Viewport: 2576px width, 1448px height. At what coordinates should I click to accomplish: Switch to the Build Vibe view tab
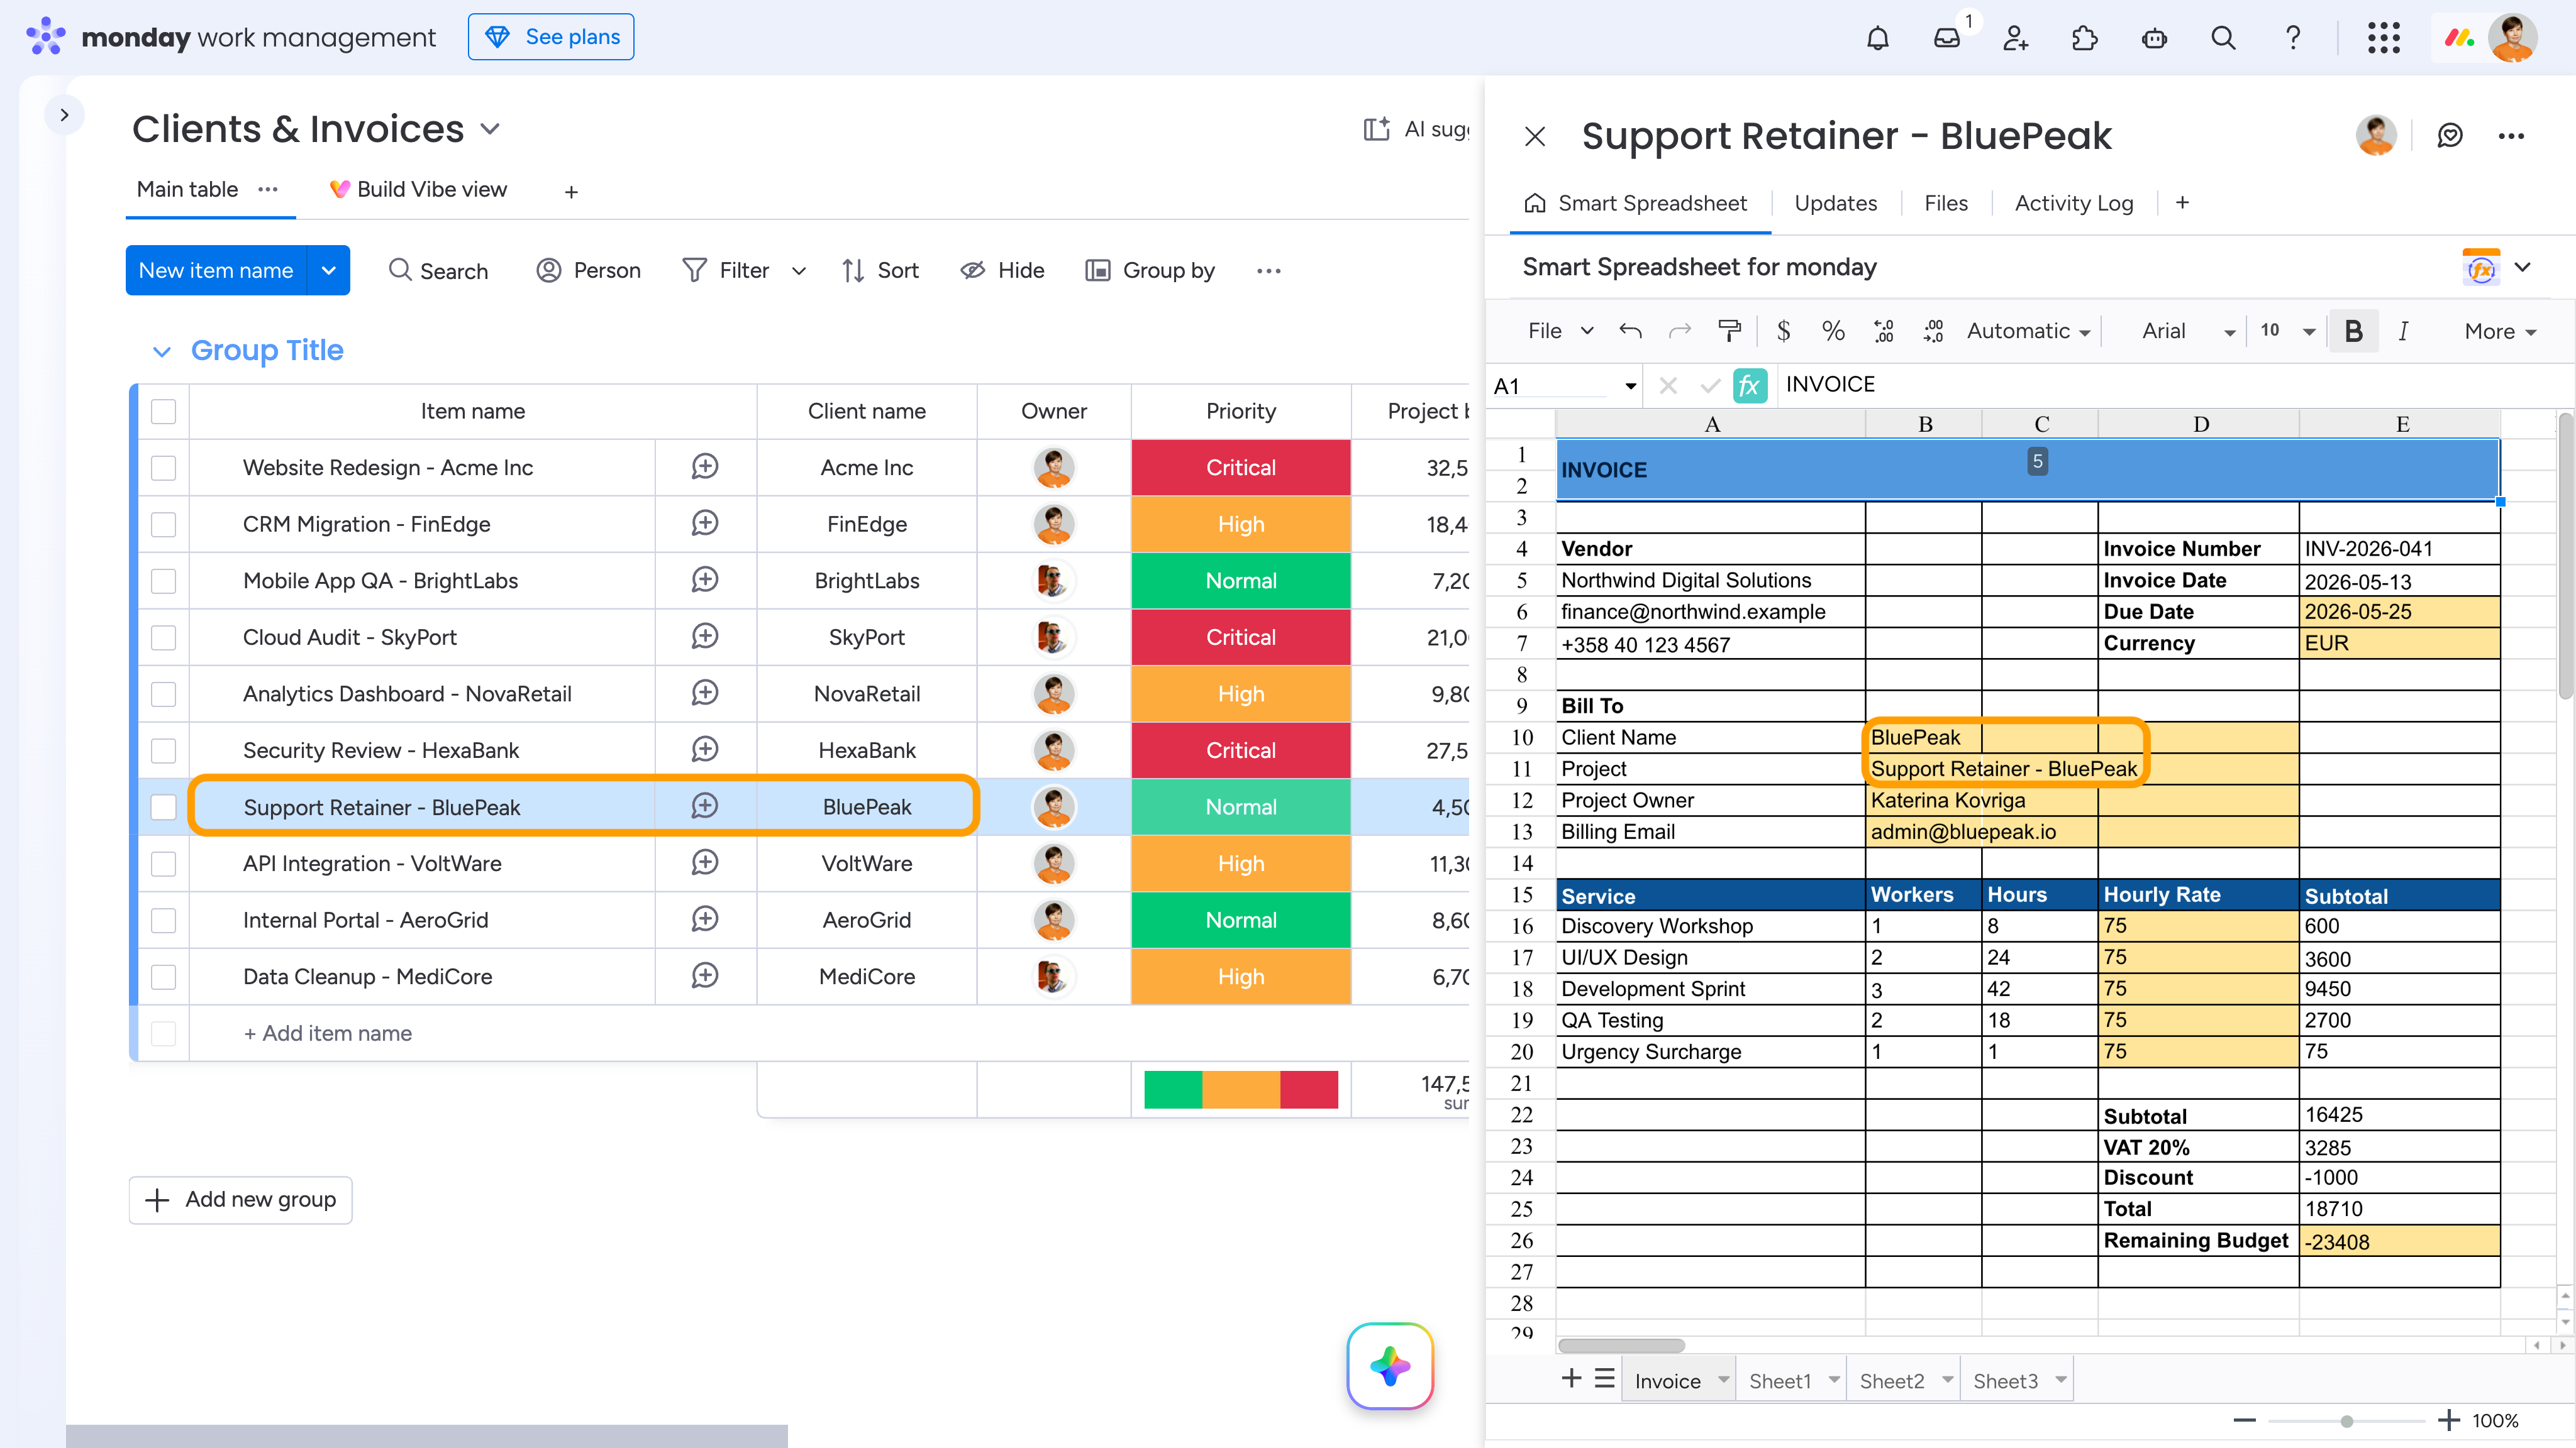419,190
